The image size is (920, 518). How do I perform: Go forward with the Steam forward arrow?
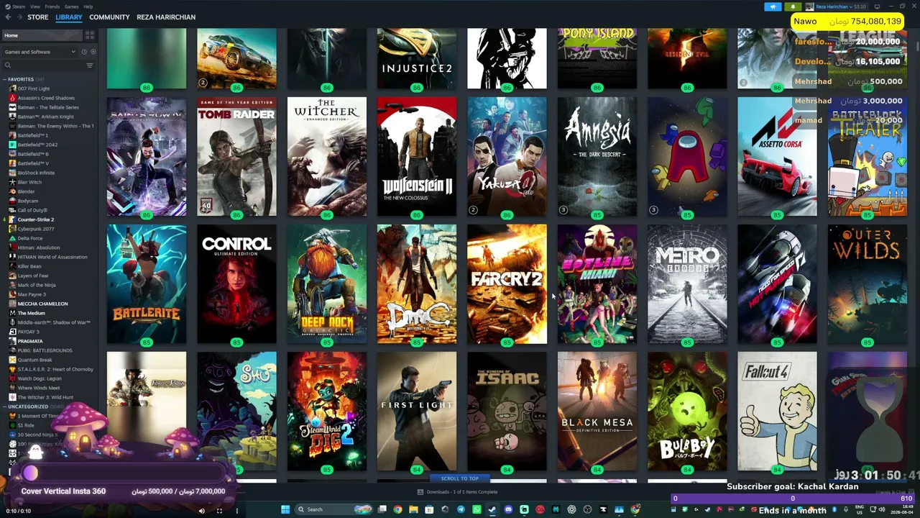(19, 17)
